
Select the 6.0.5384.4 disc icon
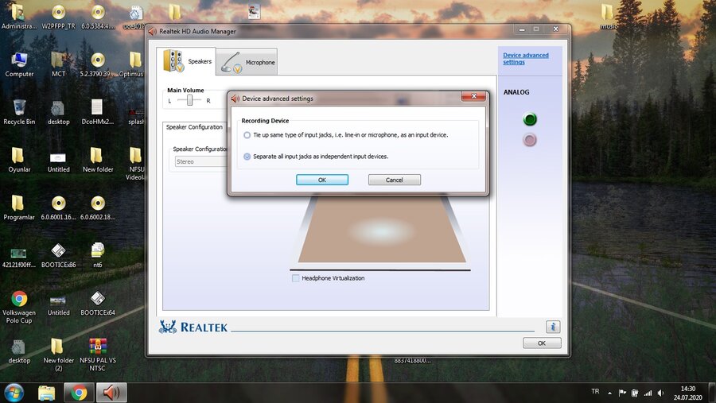click(98, 17)
